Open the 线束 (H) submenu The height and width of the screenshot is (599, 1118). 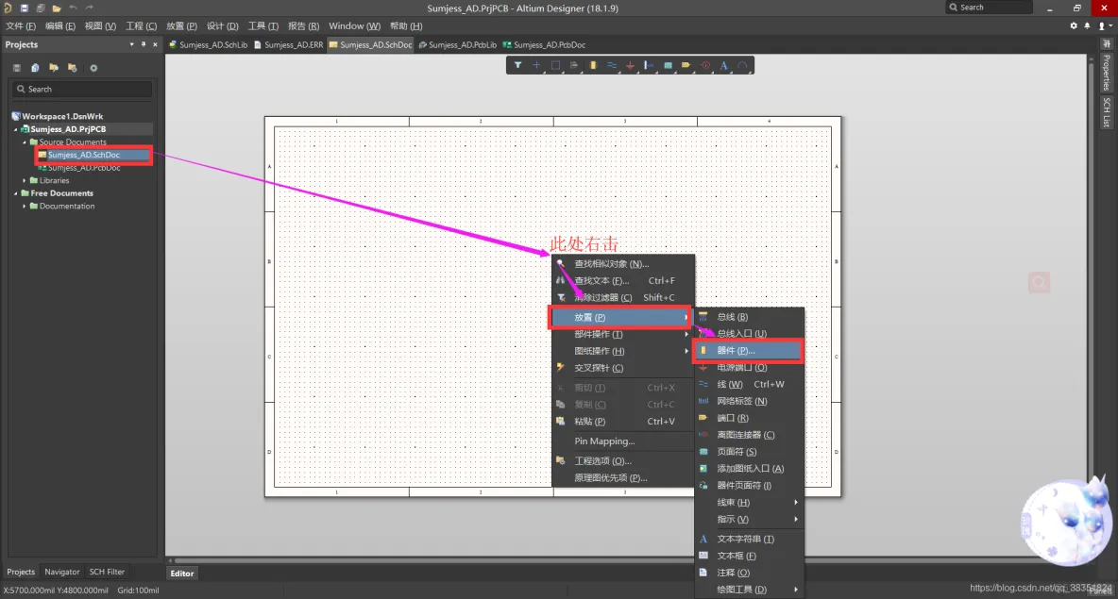coord(750,502)
